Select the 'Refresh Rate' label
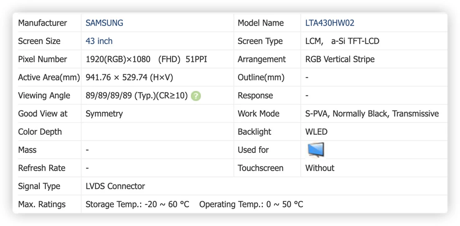Screen dimensions: 460x226 [x=42, y=168]
